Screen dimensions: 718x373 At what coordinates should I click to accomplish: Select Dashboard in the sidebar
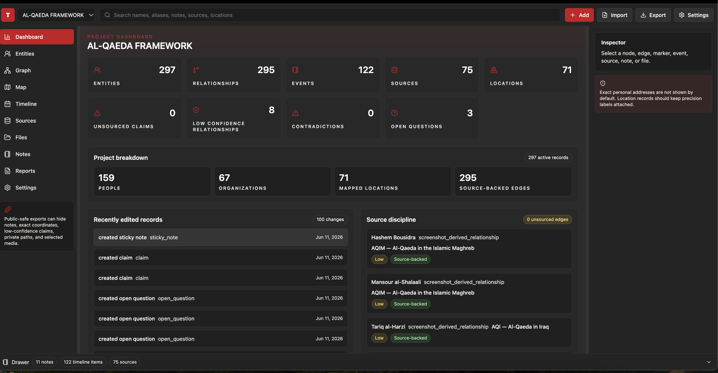click(x=37, y=37)
